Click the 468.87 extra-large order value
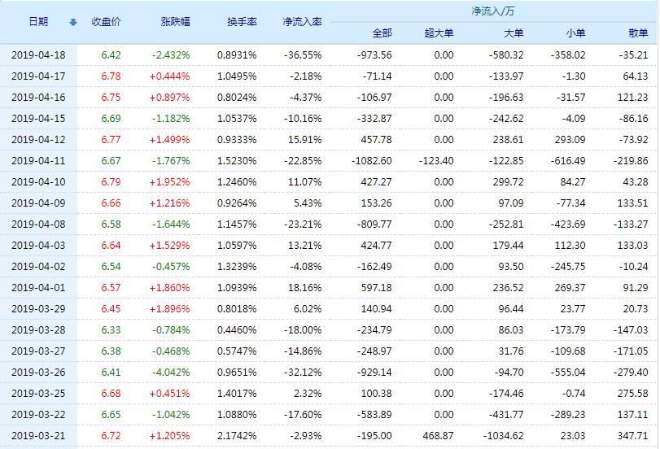The image size is (660, 449). click(438, 436)
